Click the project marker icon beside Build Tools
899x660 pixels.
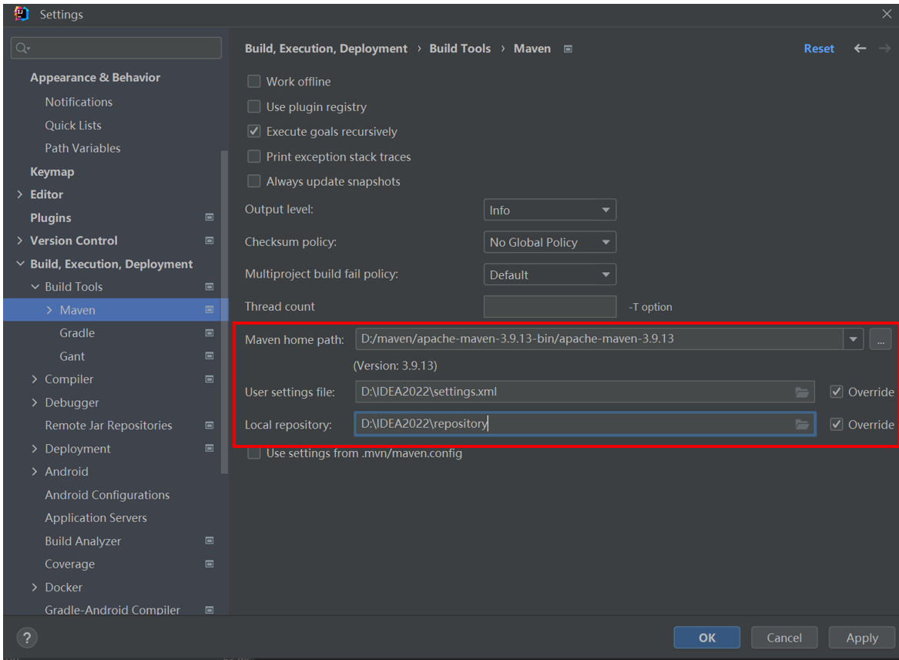[210, 286]
